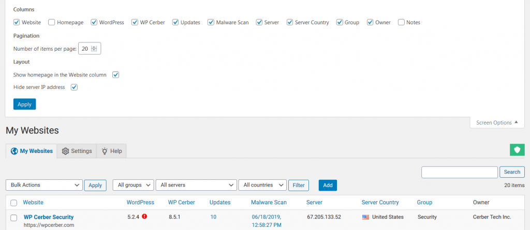
Task: Sort by WP Cerber column header
Action: [182, 203]
